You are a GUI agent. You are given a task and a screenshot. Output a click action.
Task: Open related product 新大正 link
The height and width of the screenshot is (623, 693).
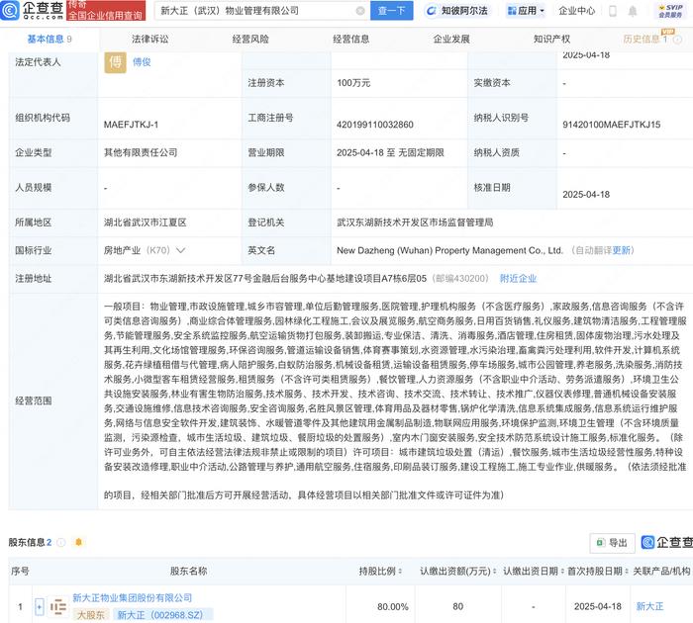pos(649,606)
